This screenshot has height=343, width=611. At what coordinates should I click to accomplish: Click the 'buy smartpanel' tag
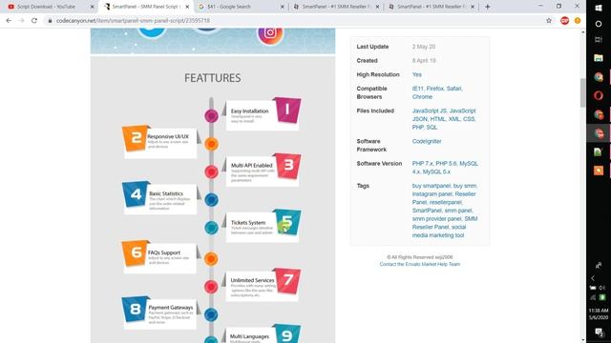(x=432, y=186)
